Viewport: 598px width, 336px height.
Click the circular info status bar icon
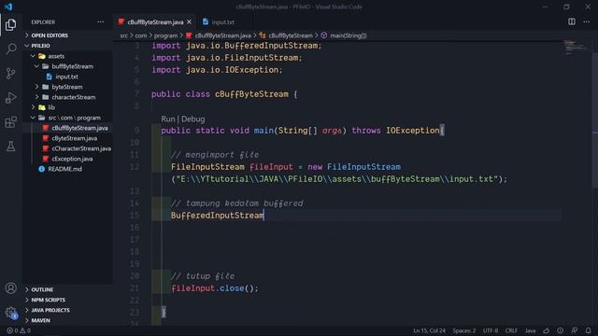pos(560,330)
